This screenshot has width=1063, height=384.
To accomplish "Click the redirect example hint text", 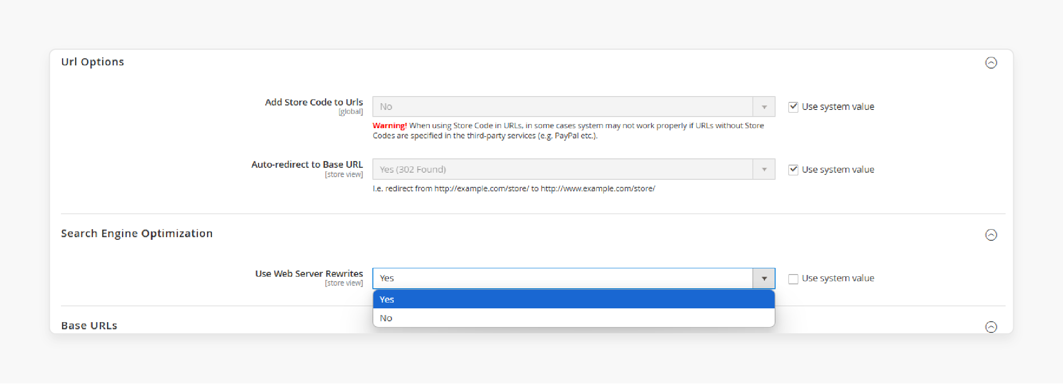I will pyautogui.click(x=514, y=189).
